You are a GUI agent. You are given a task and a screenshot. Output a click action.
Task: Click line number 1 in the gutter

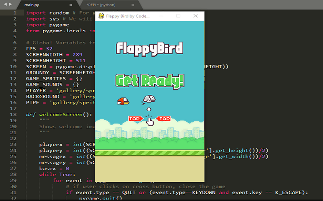(15, 13)
